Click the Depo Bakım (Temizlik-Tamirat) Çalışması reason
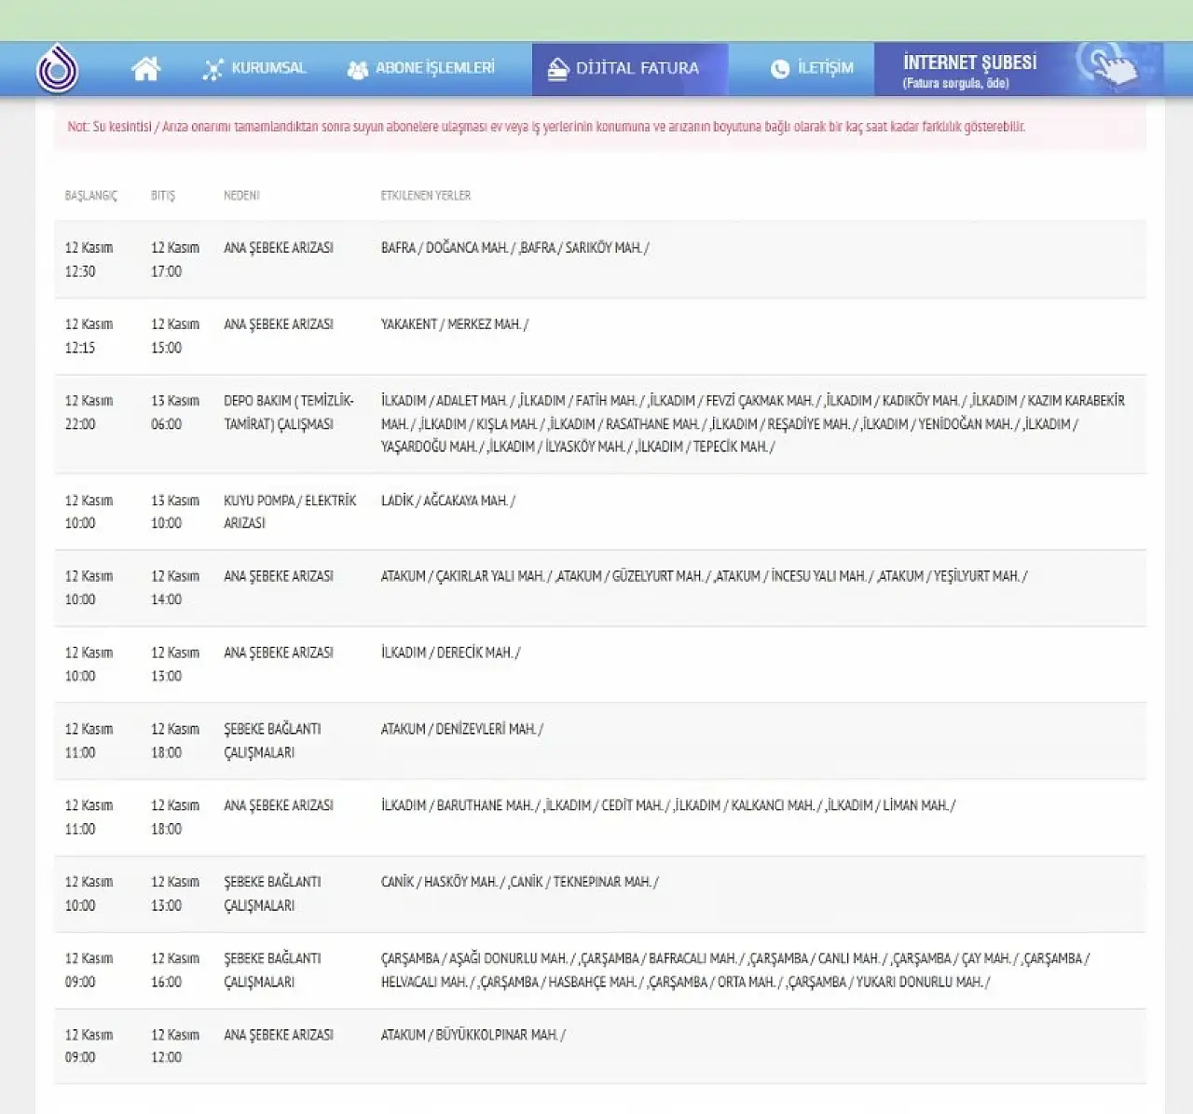 pos(289,412)
